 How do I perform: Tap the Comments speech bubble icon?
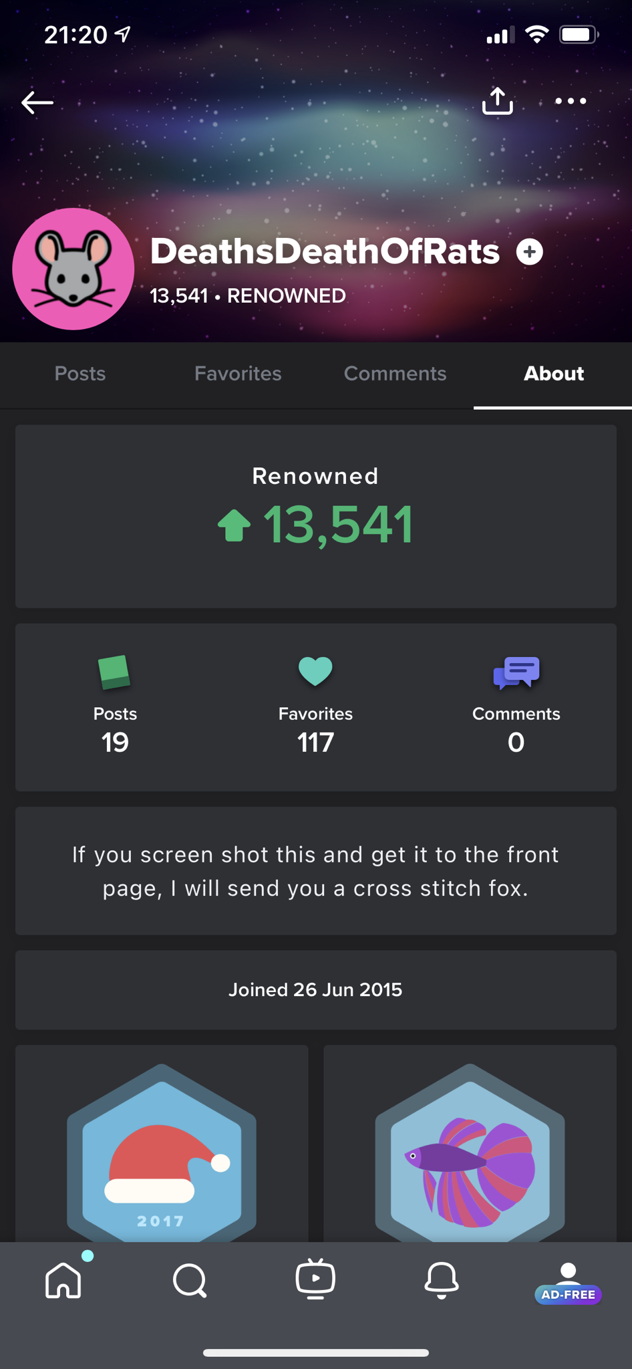[516, 672]
